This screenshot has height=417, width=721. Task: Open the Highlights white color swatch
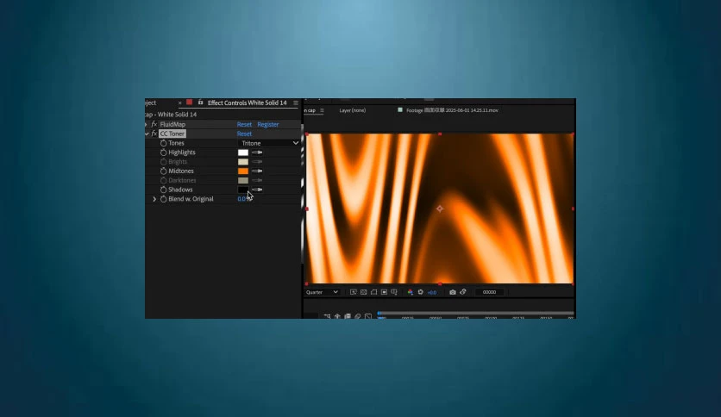click(243, 152)
